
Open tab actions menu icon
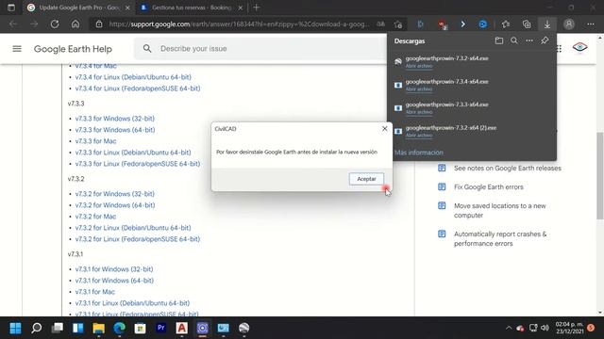pos(11,8)
